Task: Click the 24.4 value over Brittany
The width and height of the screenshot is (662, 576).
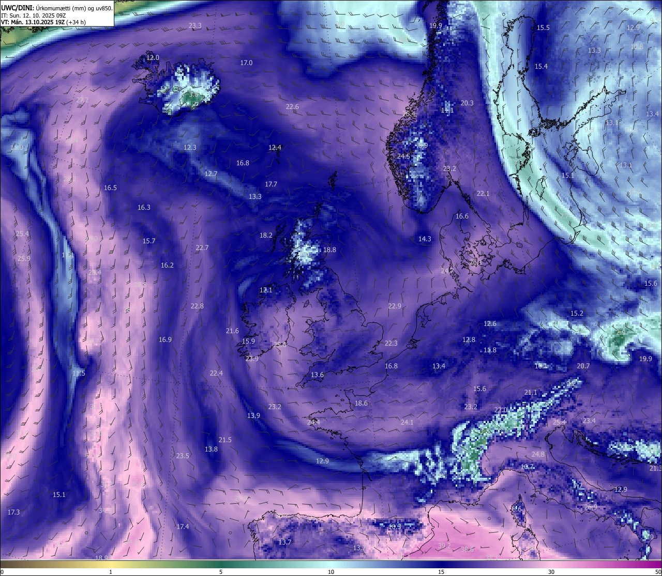Action: point(313,423)
